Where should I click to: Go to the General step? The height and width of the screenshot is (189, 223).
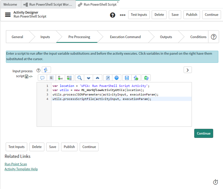coord(17,37)
